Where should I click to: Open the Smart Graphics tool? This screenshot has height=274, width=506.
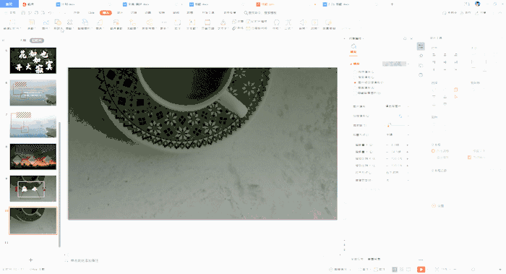click(x=85, y=25)
